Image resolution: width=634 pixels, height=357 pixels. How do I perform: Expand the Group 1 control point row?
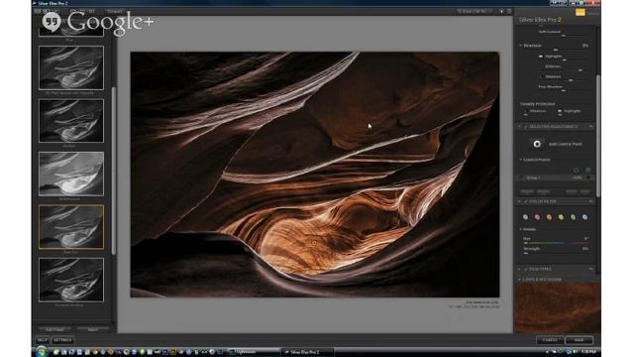click(521, 178)
